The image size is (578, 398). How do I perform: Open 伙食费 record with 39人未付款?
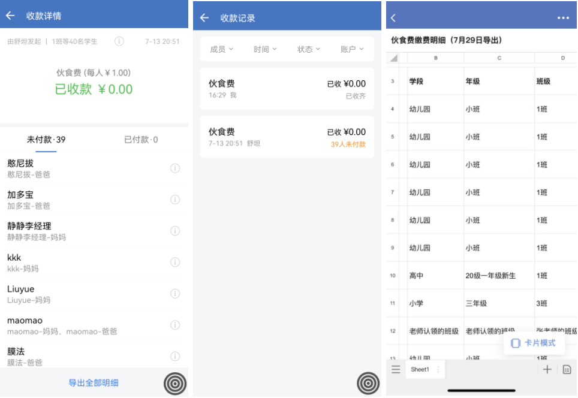pyautogui.click(x=287, y=137)
